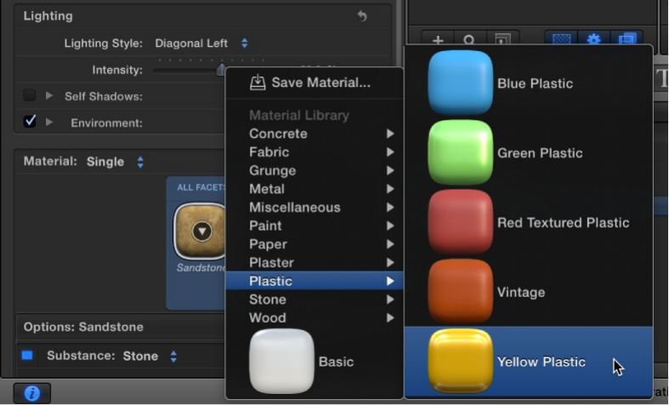Click the gear icon in toolbar
The height and width of the screenshot is (405, 669).
pos(593,40)
